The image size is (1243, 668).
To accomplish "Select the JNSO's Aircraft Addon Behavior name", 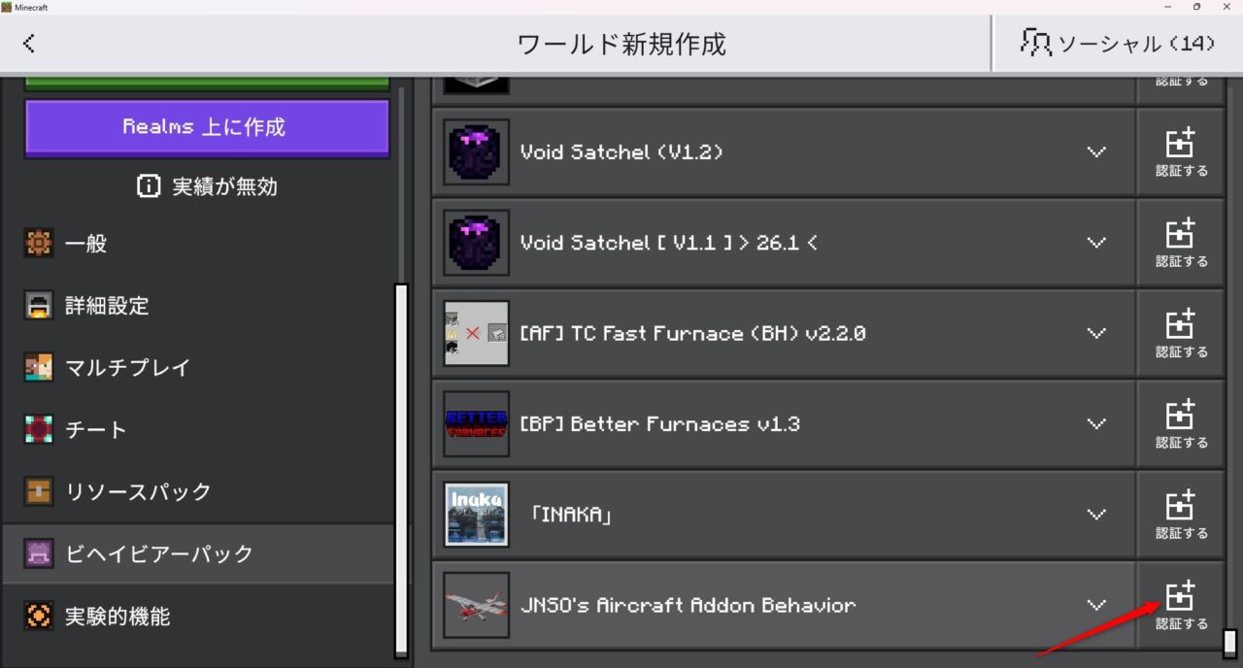I will [x=688, y=605].
